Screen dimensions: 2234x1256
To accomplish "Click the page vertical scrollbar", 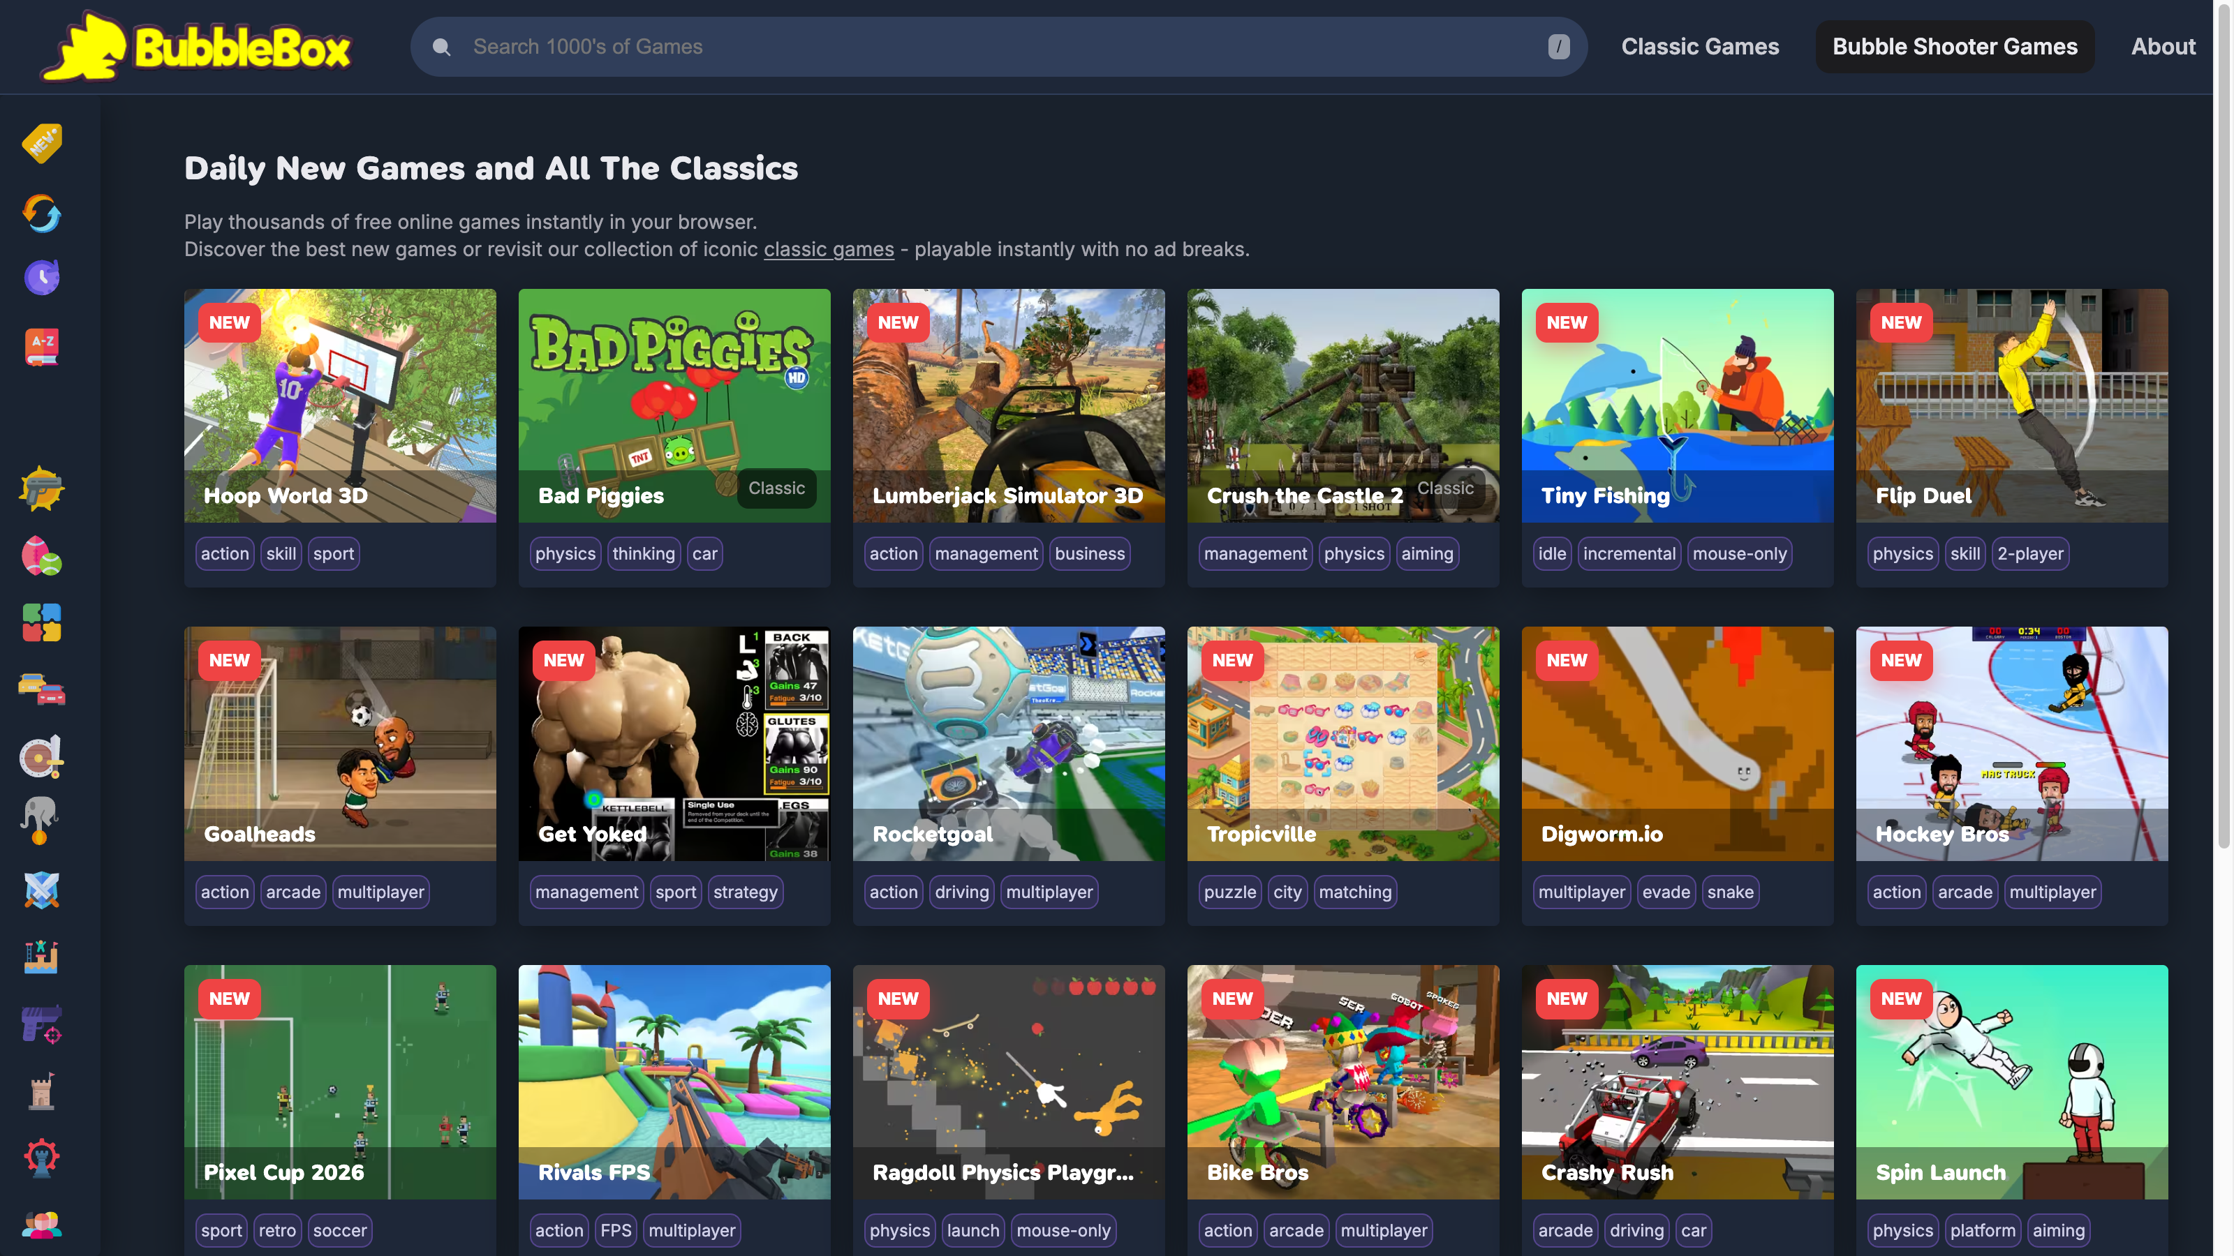I will click(x=2224, y=425).
